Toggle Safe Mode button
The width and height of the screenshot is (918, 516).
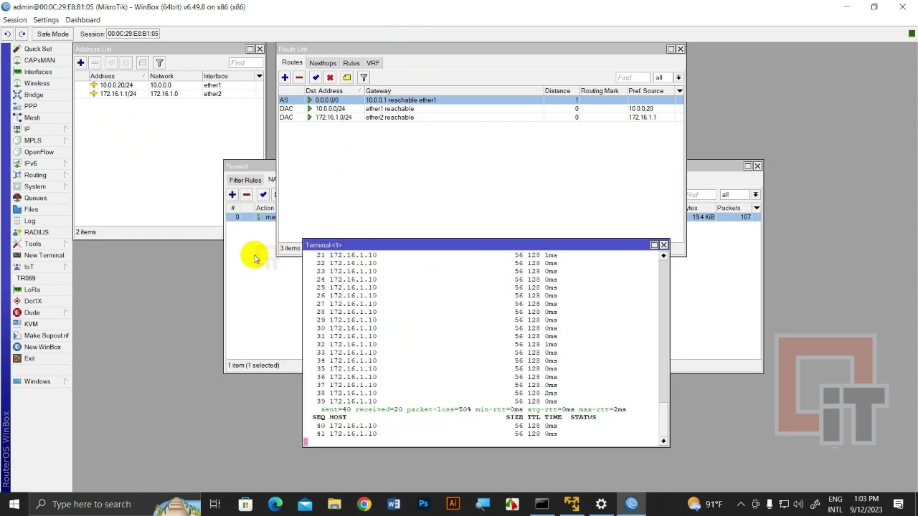tap(52, 34)
